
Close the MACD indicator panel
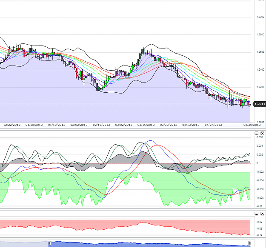click(x=262, y=134)
